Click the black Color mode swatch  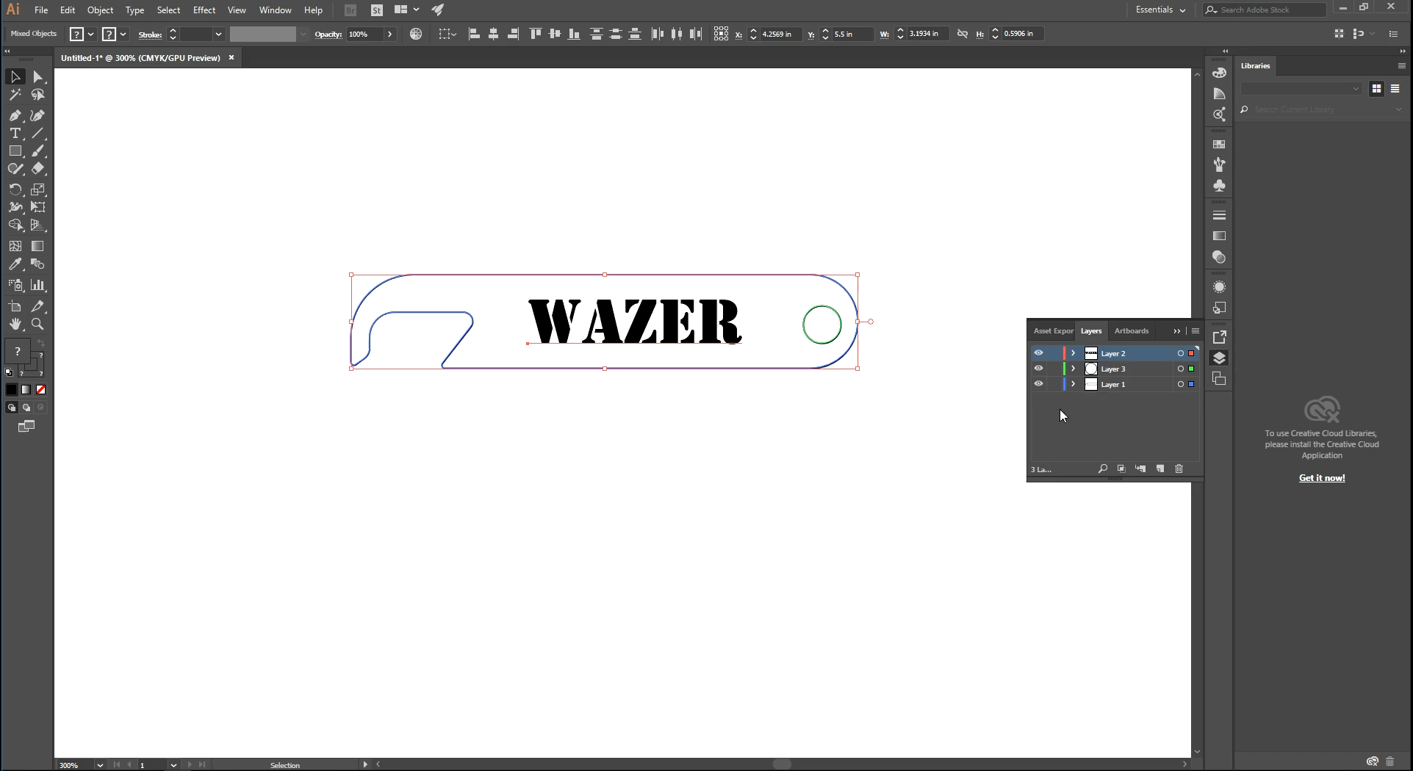tap(12, 390)
